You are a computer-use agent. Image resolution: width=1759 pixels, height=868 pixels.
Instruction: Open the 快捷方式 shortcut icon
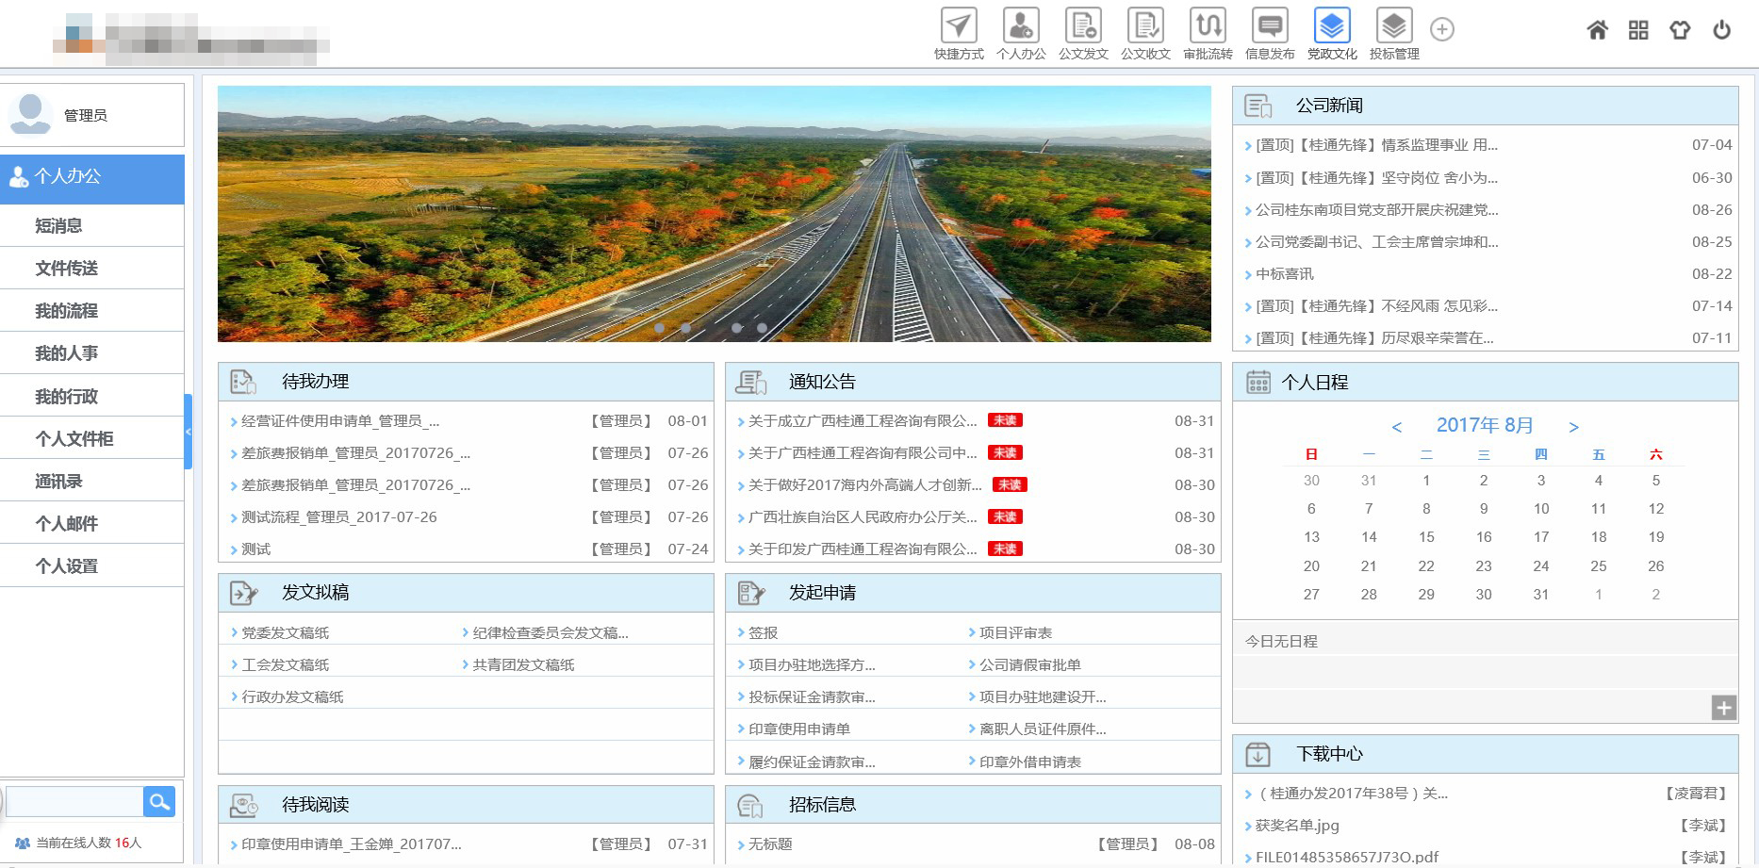point(959,25)
